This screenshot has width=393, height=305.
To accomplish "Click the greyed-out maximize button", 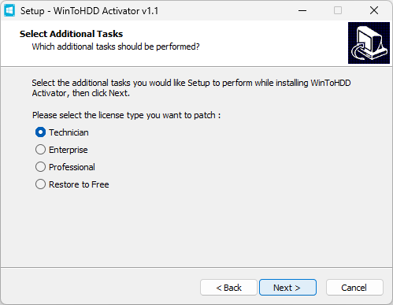I will coord(338,11).
